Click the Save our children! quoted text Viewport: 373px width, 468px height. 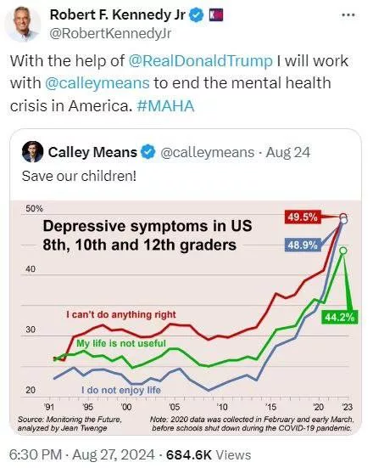point(79,176)
